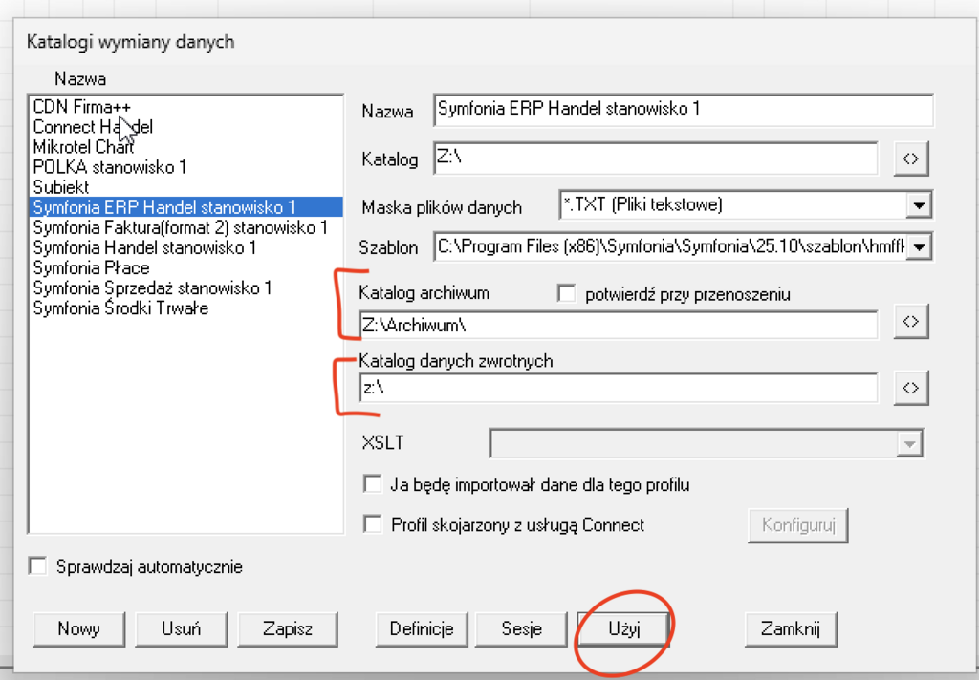The width and height of the screenshot is (979, 680).
Task: Select 'Symfonia Handel stanowisko 1' entry
Action: point(185,247)
